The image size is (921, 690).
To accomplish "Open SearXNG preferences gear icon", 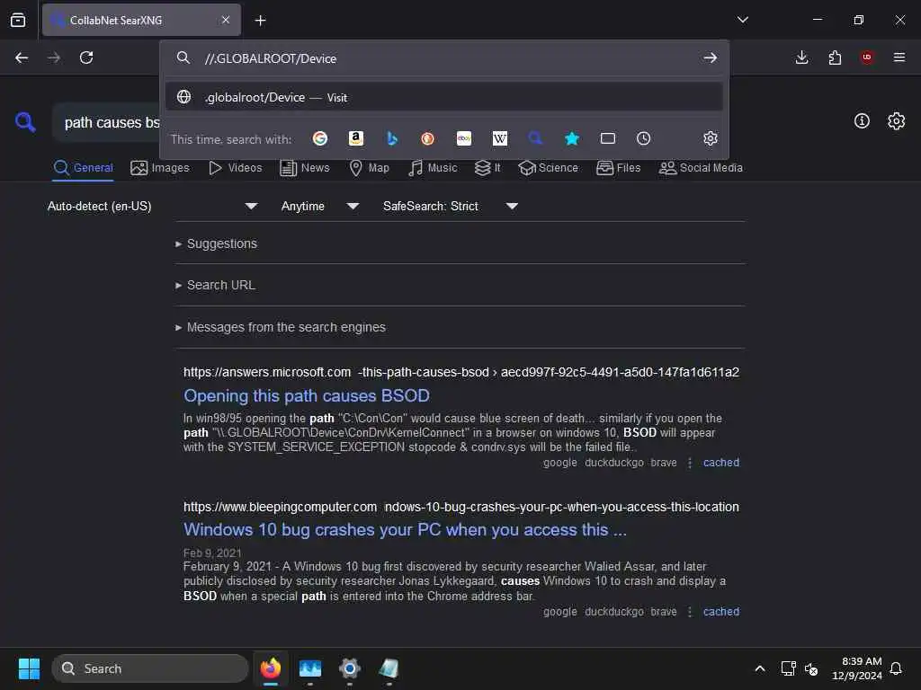I will (896, 121).
